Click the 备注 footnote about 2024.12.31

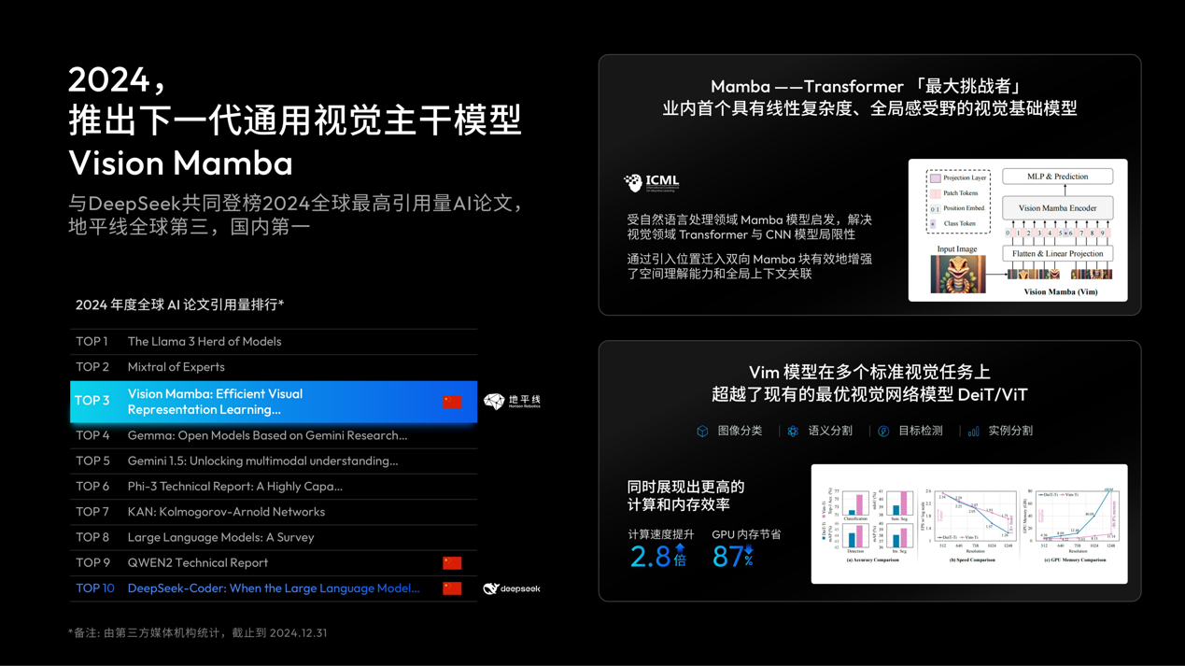click(x=197, y=633)
